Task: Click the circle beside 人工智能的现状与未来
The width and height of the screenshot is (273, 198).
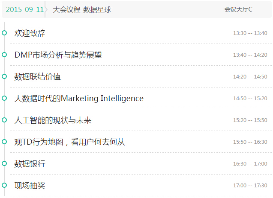Action: [x=4, y=120]
